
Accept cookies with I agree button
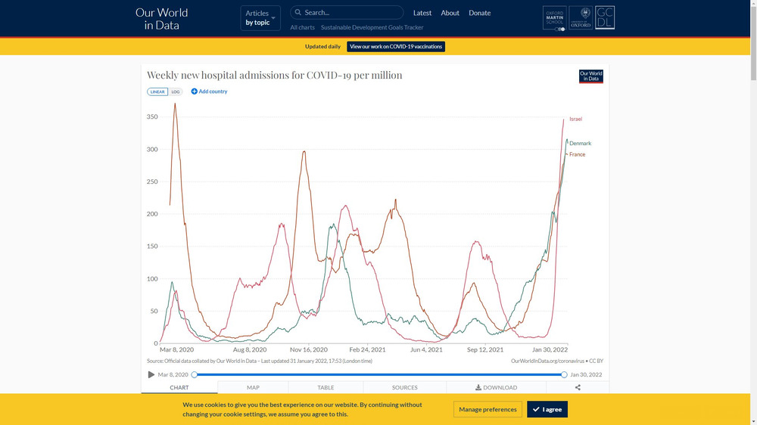[x=547, y=409]
